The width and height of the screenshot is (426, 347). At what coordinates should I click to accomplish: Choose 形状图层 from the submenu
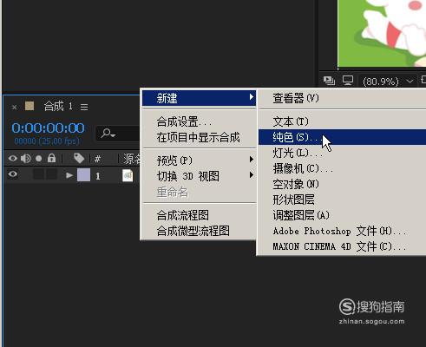coord(342,200)
